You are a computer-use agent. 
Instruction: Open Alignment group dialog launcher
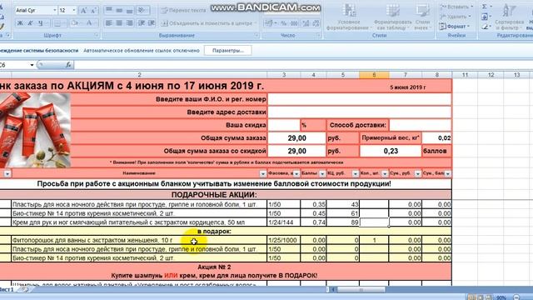(x=257, y=35)
